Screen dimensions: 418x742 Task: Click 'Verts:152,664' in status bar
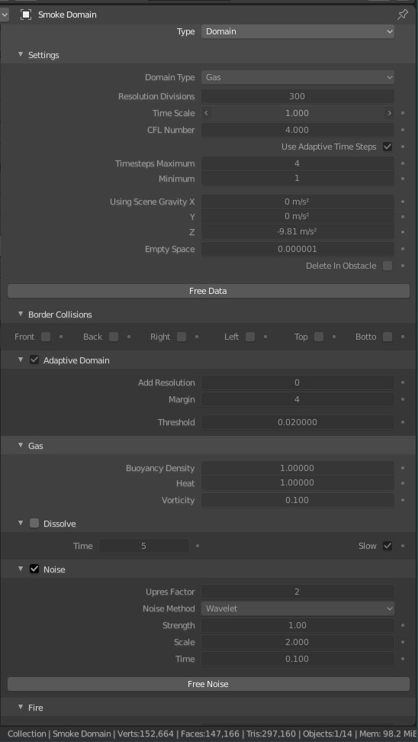click(145, 734)
